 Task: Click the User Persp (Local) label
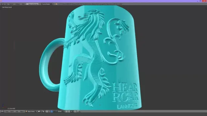pyautogui.click(x=7, y=7)
